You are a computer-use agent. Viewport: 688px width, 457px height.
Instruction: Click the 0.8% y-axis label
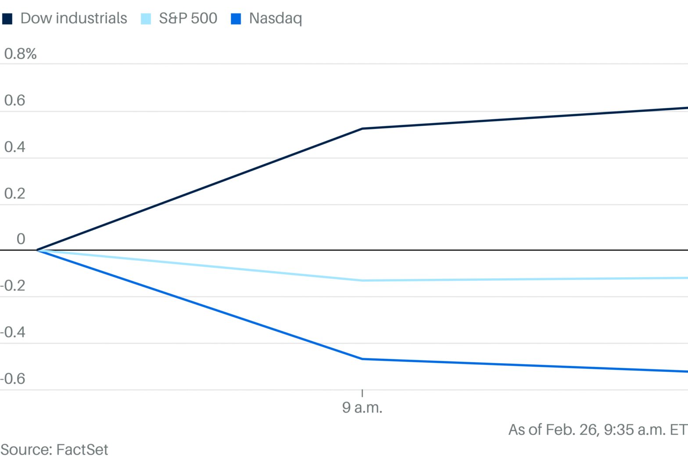coord(20,54)
